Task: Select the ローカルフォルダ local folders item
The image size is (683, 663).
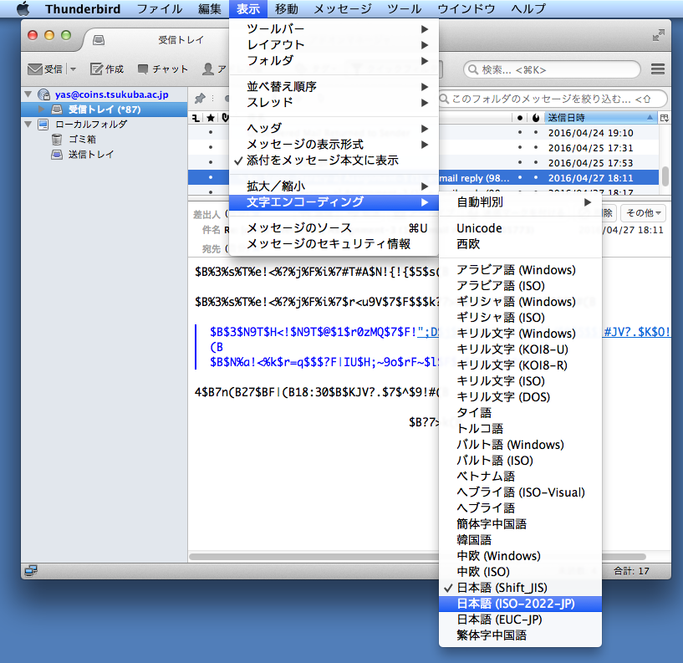Action: click(x=91, y=124)
